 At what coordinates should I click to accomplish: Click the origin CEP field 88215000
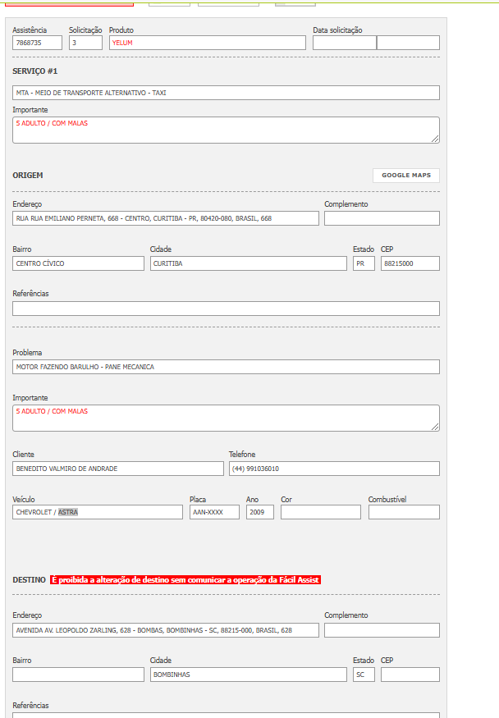coord(410,263)
